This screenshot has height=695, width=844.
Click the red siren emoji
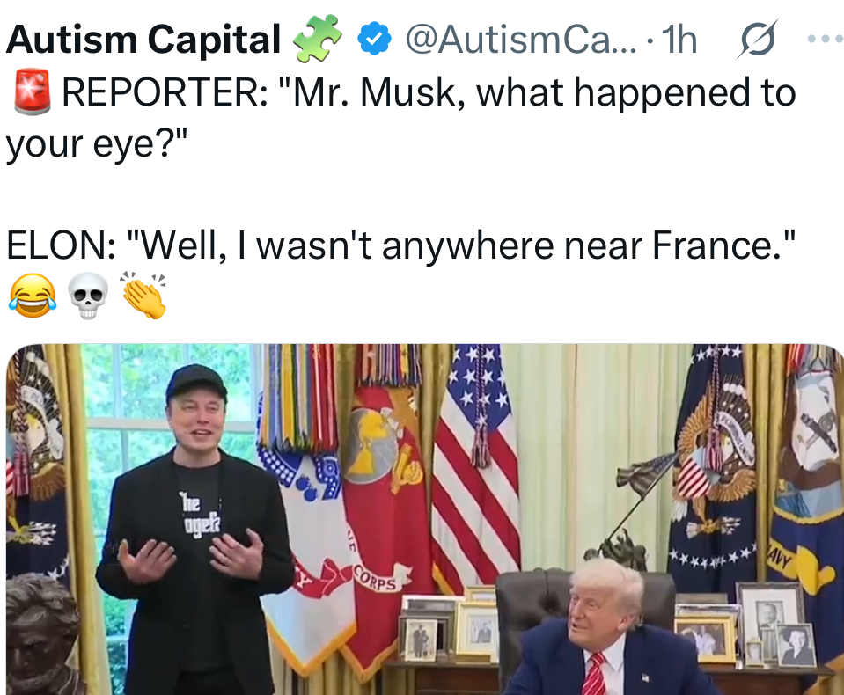pyautogui.click(x=31, y=93)
